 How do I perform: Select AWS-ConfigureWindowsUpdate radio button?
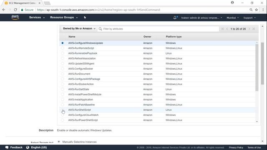click(63, 43)
